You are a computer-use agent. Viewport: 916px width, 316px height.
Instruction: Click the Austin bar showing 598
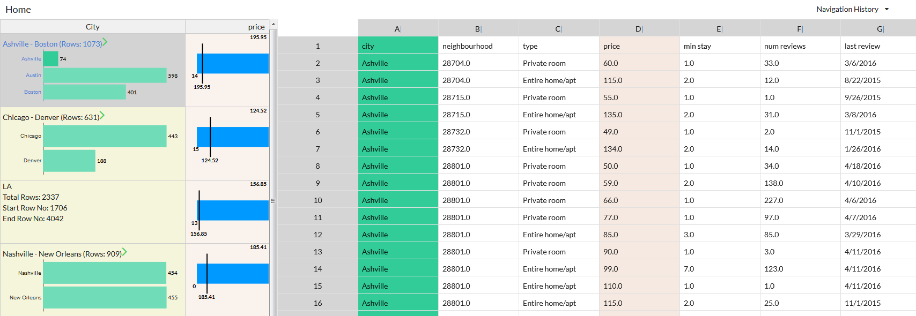[105, 76]
